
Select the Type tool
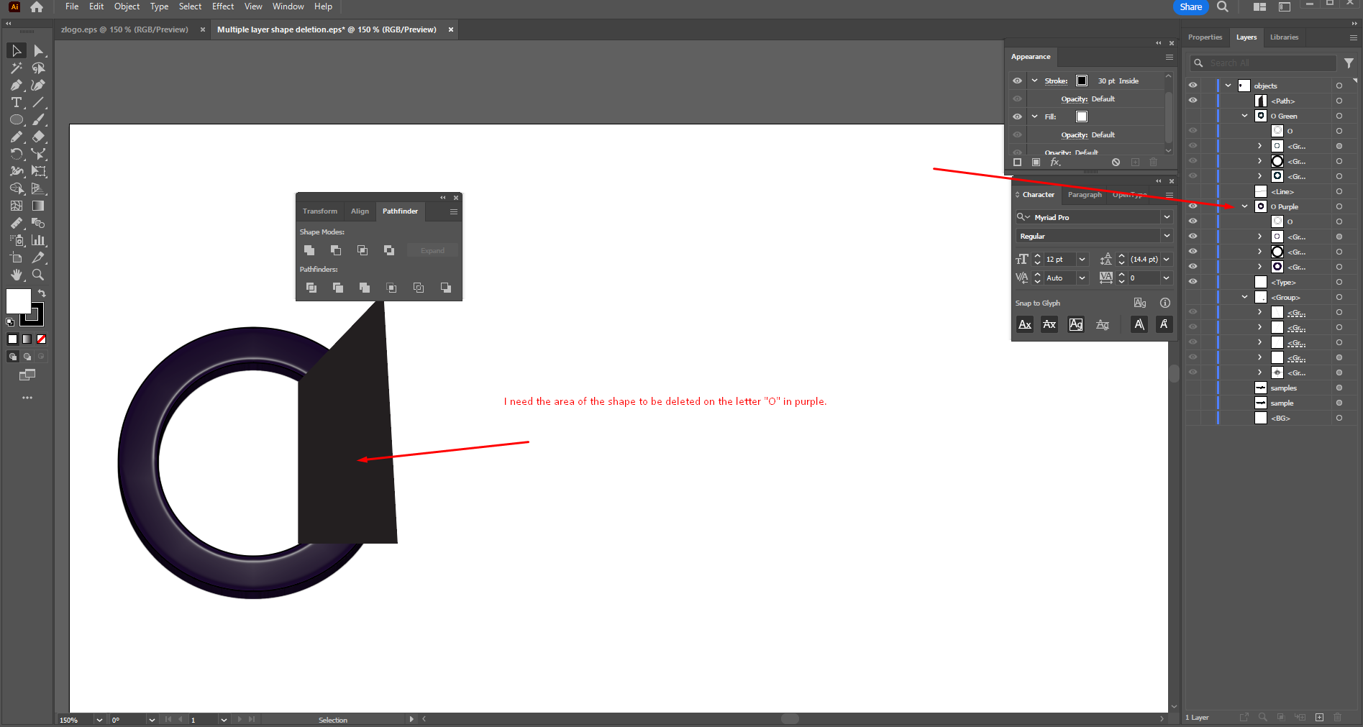(x=16, y=102)
